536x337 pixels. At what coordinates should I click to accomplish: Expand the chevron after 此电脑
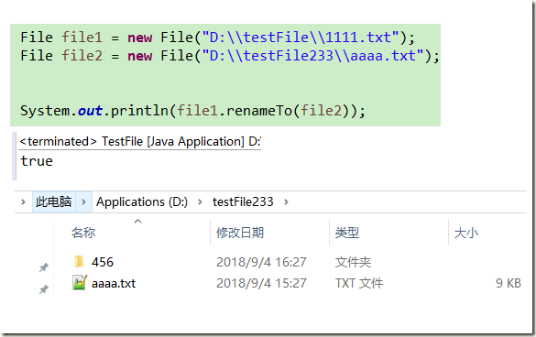pyautogui.click(x=83, y=202)
